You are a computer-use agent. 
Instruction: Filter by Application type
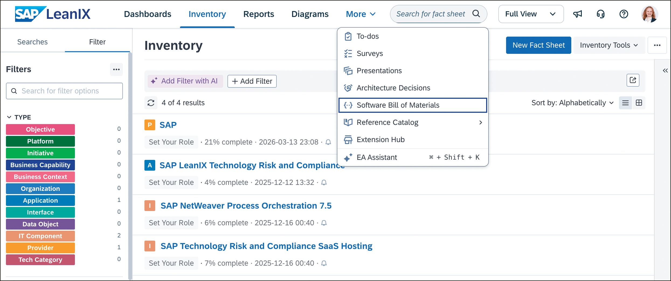[40, 201]
